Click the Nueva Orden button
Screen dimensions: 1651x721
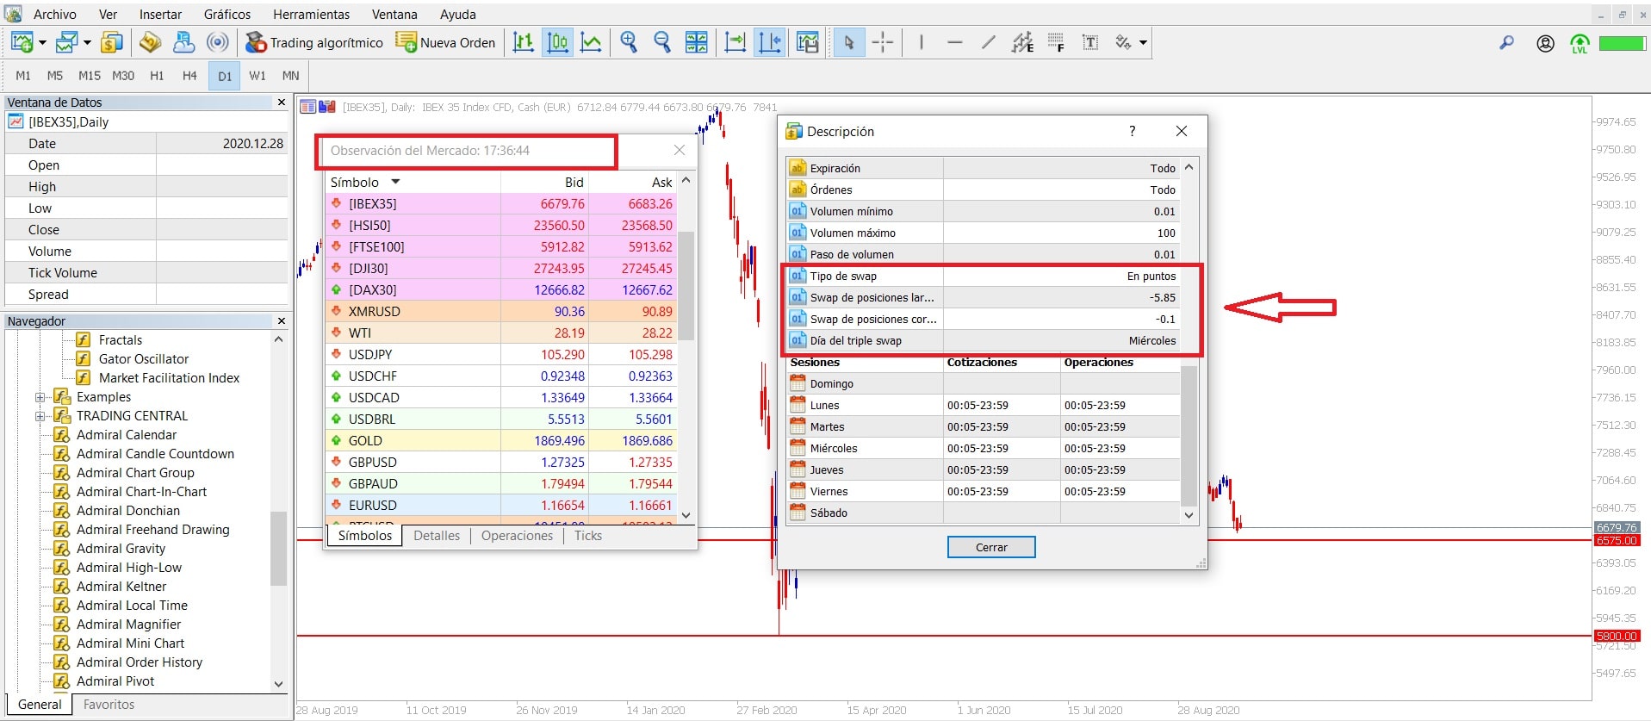[x=445, y=42]
